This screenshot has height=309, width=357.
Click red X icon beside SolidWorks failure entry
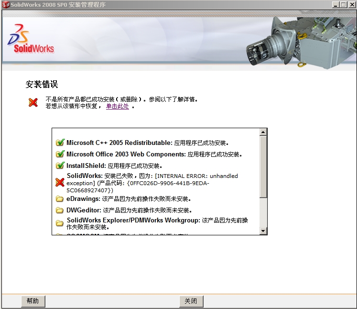(60, 182)
